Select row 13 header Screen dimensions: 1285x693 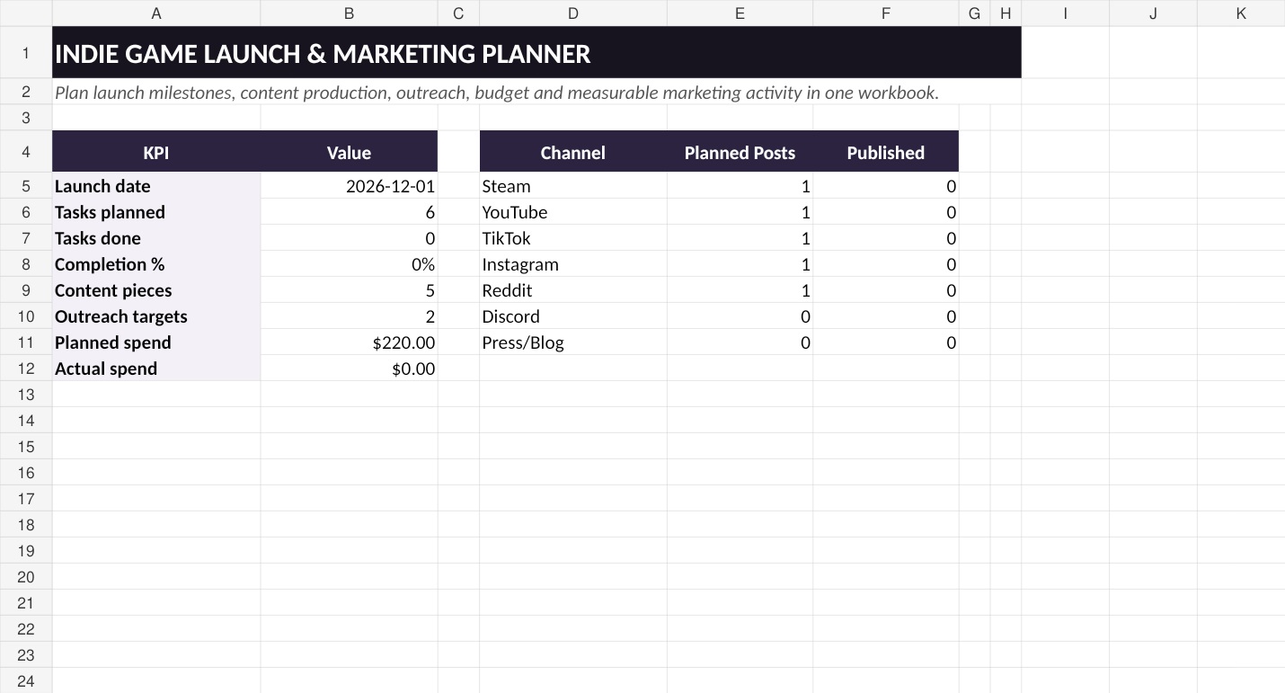[26, 395]
